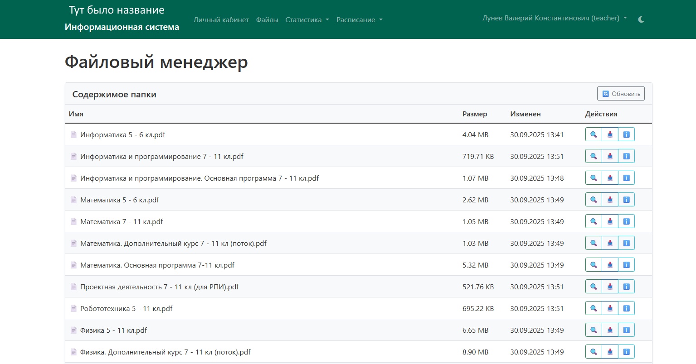Open the teacher account dropdown menu

point(554,18)
